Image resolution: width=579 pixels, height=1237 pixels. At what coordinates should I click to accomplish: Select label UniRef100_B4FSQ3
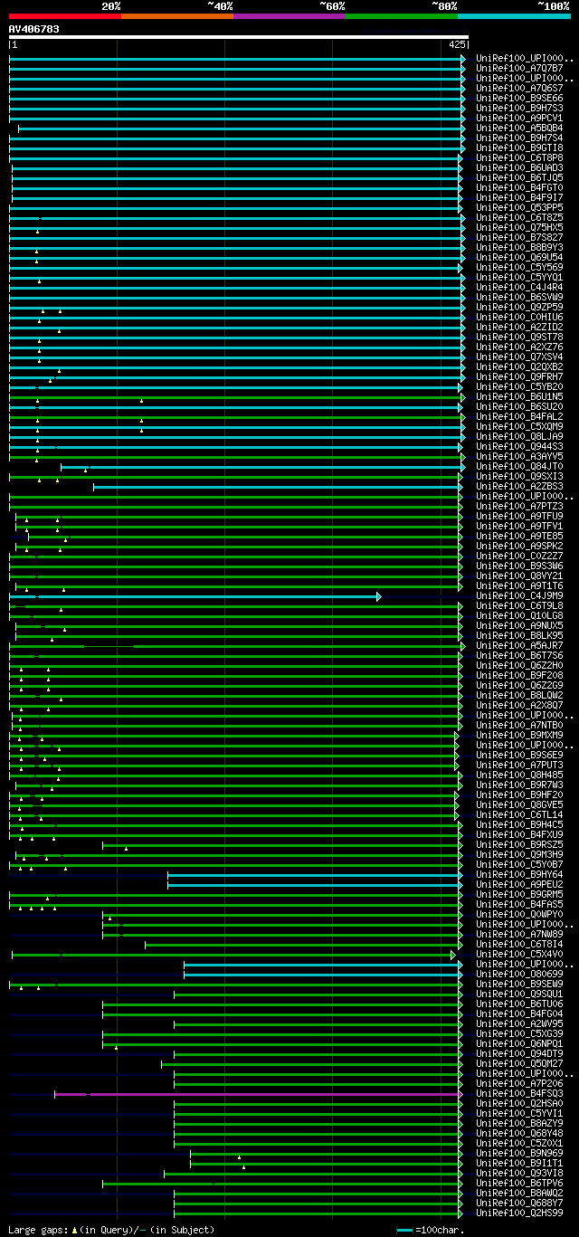(519, 1094)
